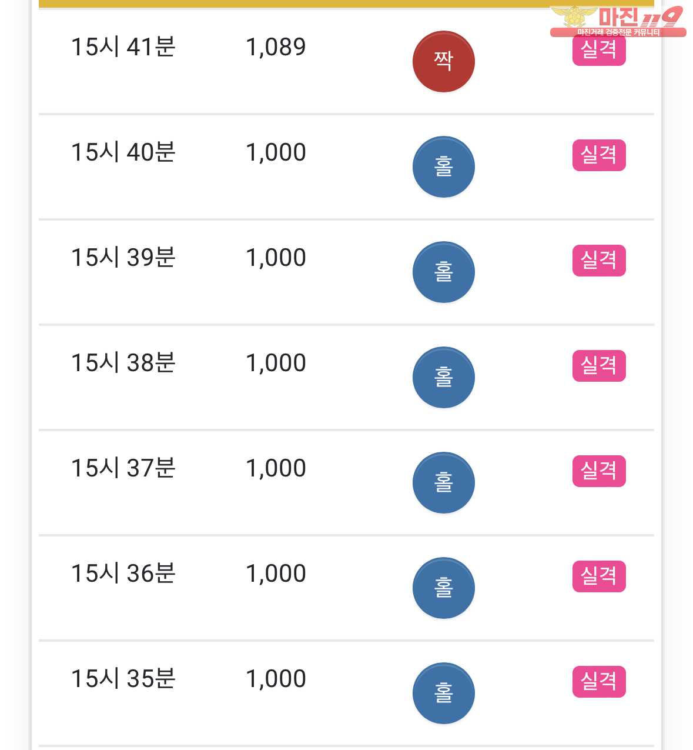Click the blue 홀 circle at 15시 39분
The width and height of the screenshot is (693, 750).
pyautogui.click(x=443, y=272)
